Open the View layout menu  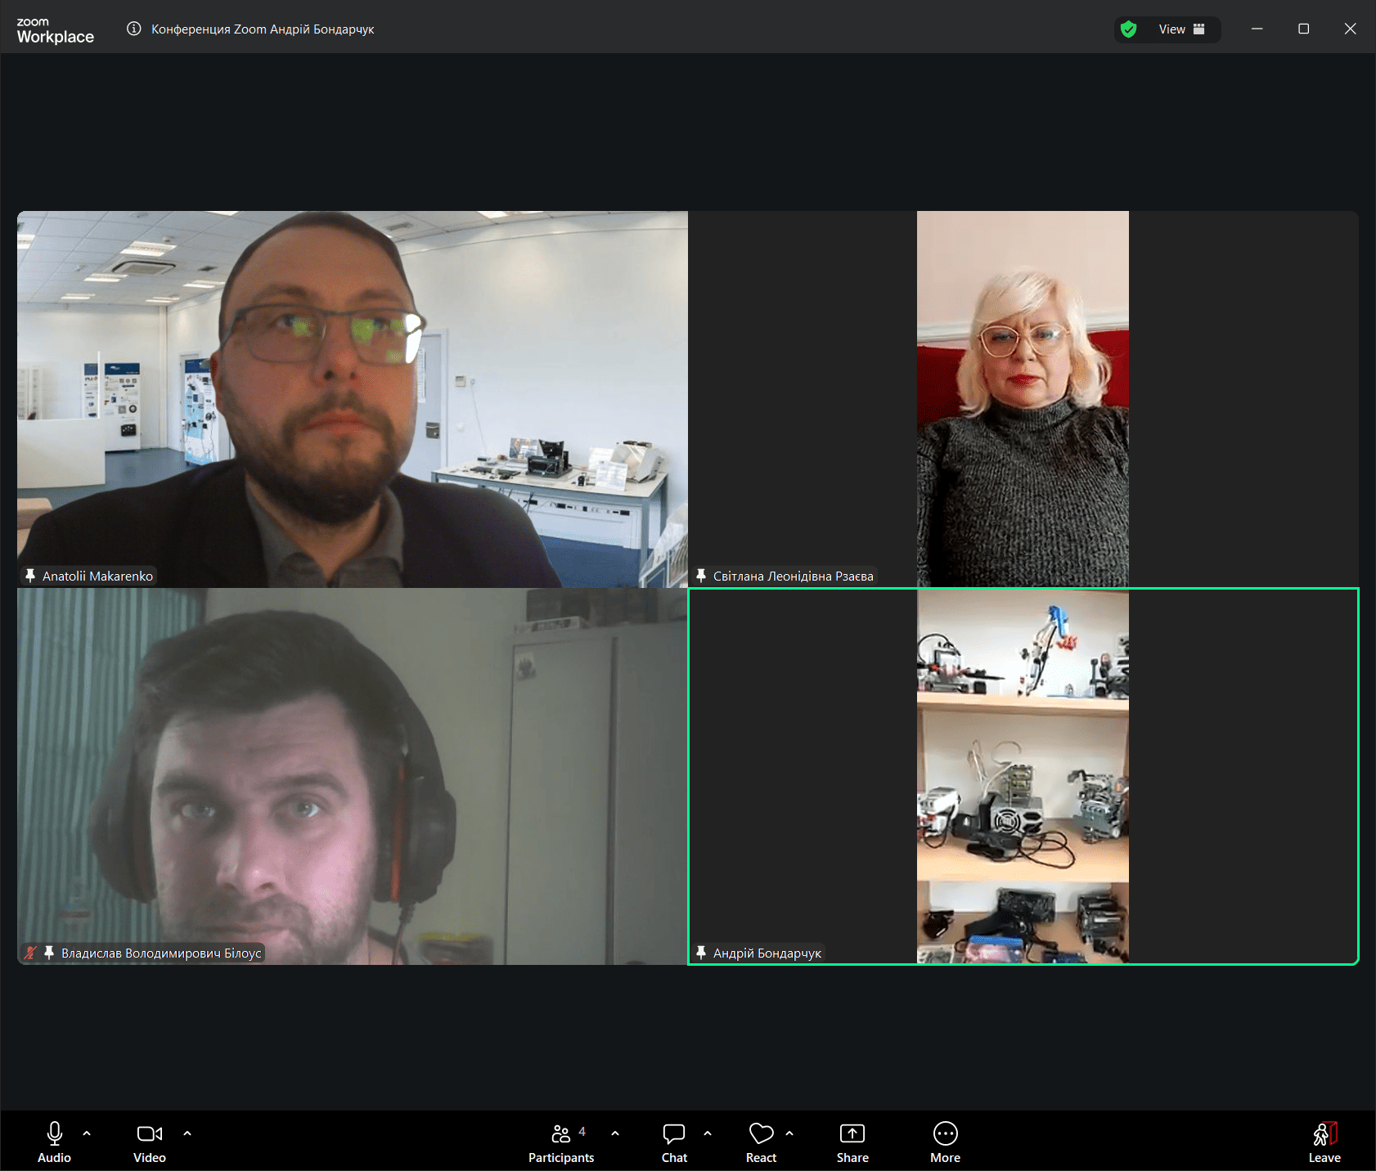coord(1181,29)
